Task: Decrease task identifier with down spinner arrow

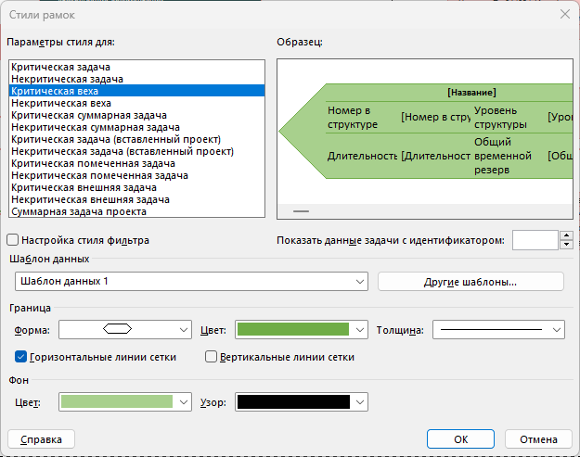Action: (566, 245)
